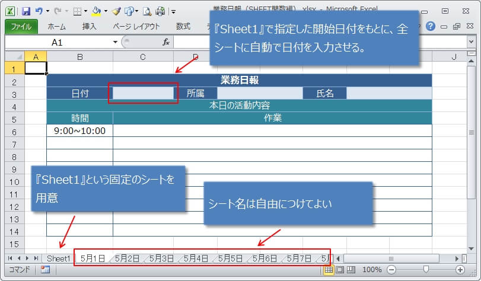Click the Undo arrow icon
Viewport: 481px width, 281px height.
[39, 11]
